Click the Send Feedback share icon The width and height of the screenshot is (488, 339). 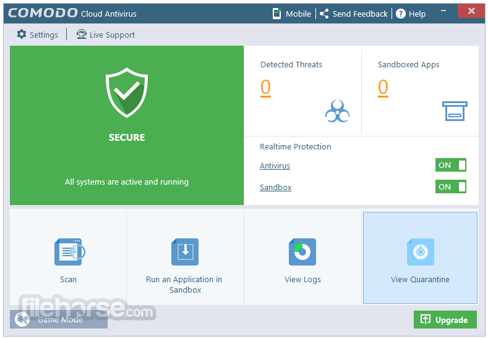point(324,14)
